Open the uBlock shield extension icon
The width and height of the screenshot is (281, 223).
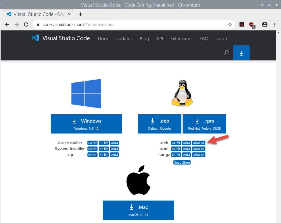(252, 25)
